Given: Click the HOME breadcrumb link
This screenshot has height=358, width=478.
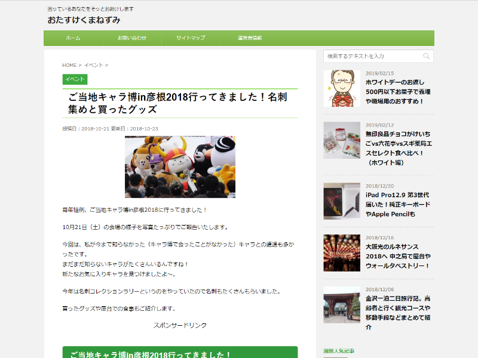Looking at the screenshot, I should (x=69, y=65).
